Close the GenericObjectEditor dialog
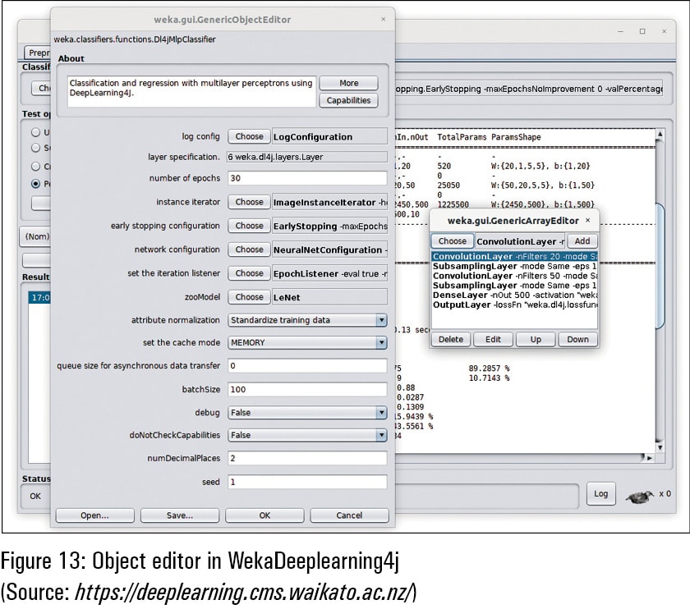 (x=383, y=19)
